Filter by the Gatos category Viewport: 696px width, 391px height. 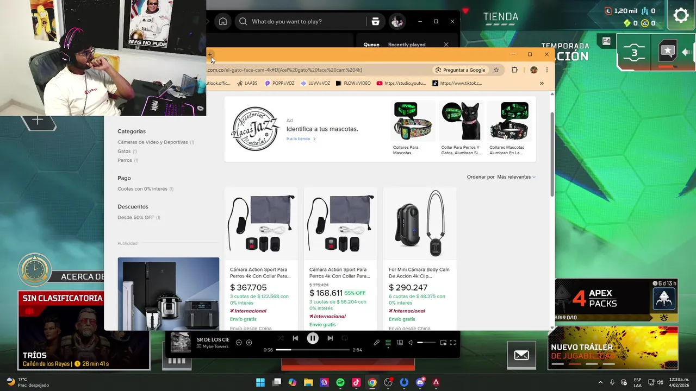[x=124, y=152]
